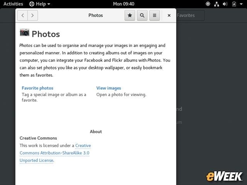Click text 'Open a photo for viewing.'

coord(121,95)
